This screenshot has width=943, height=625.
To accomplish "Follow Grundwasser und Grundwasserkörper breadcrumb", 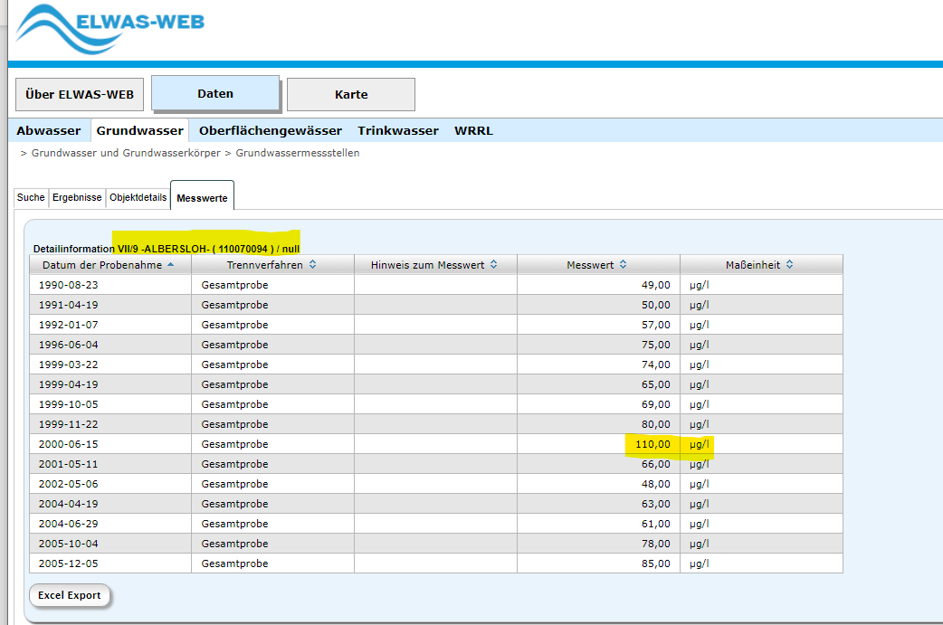I will (126, 153).
